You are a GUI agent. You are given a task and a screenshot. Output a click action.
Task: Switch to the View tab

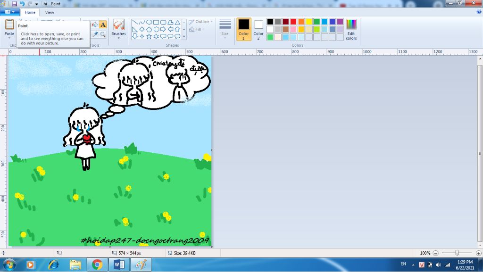click(x=50, y=12)
